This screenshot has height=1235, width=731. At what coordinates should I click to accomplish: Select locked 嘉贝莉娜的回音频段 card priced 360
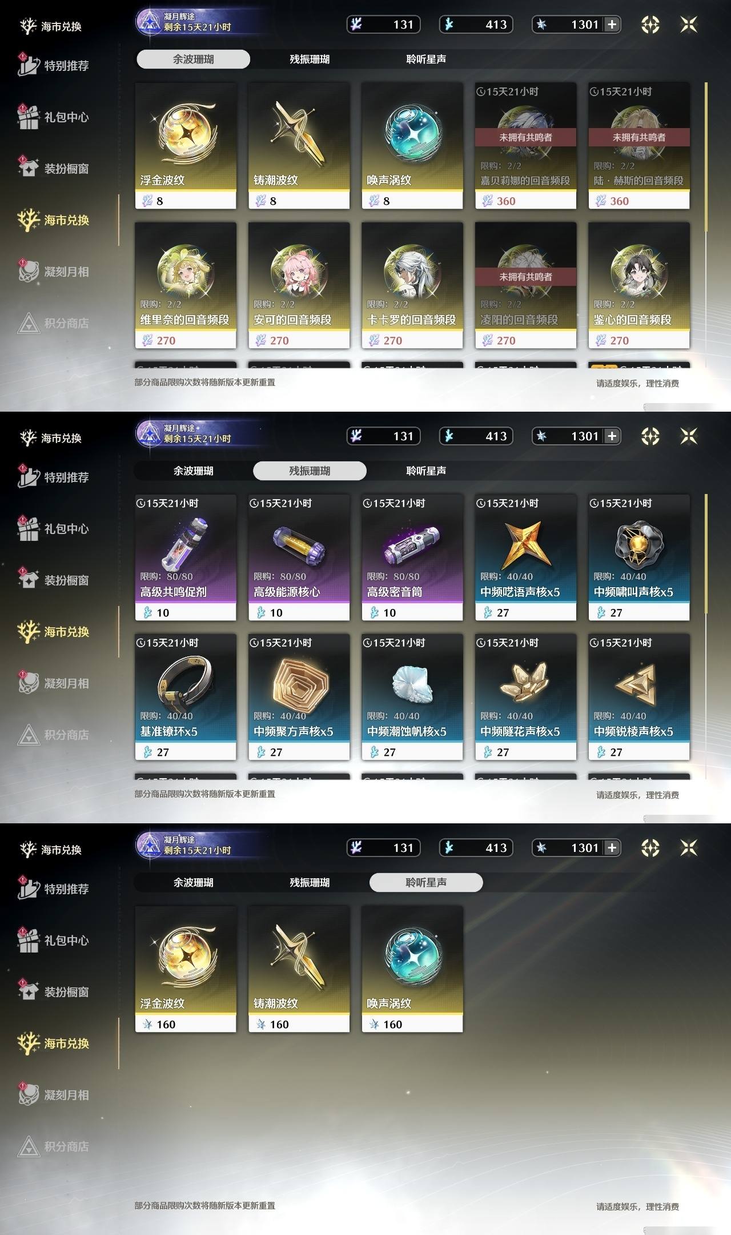click(525, 146)
